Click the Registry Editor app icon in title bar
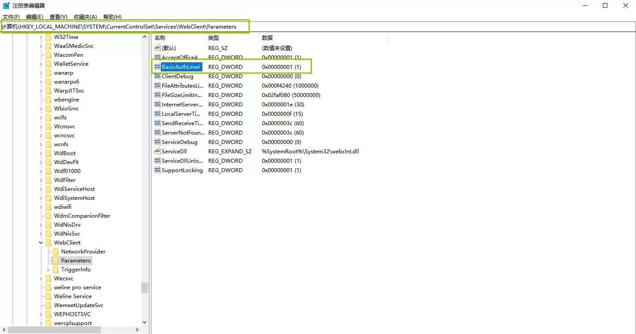 [6, 5]
